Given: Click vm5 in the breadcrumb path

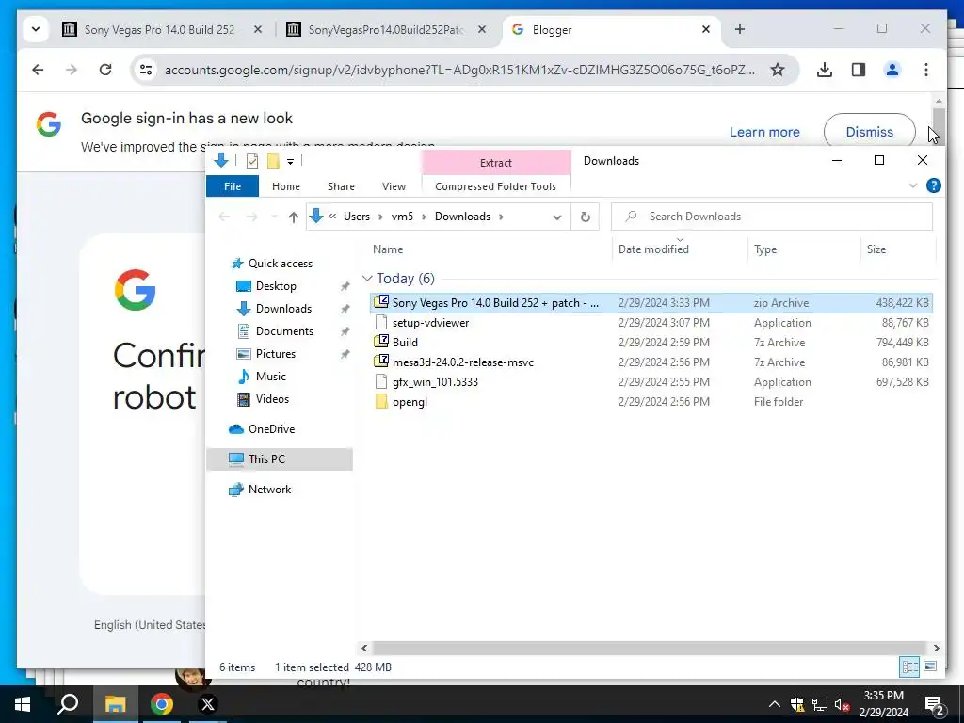Looking at the screenshot, I should (x=402, y=217).
